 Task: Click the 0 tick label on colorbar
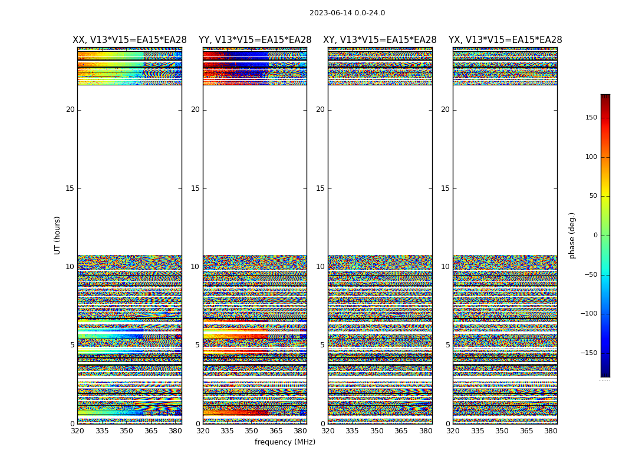tap(595, 235)
